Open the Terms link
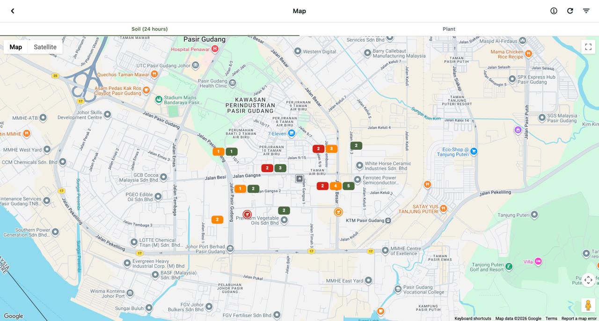Viewport: 599px width, 321px height. (x=551, y=319)
